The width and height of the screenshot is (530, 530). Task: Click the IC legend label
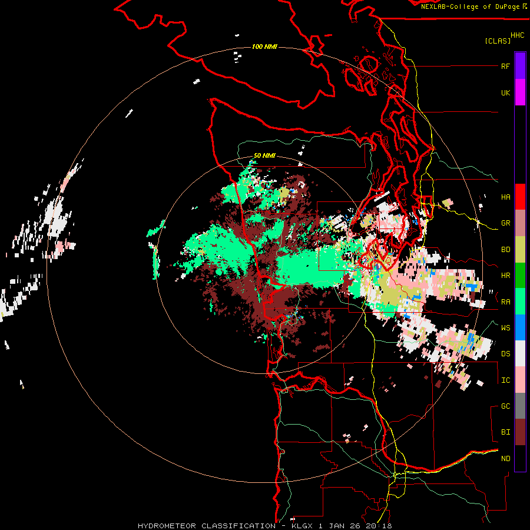click(x=505, y=380)
